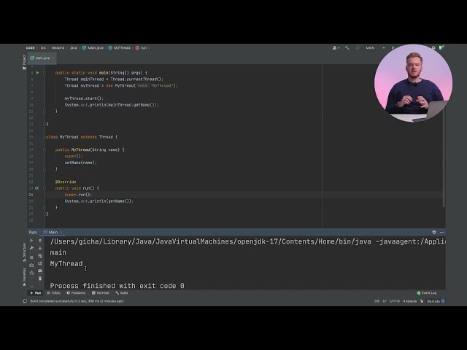Click the 'code' breadcrumb
This screenshot has width=467, height=350.
point(30,47)
